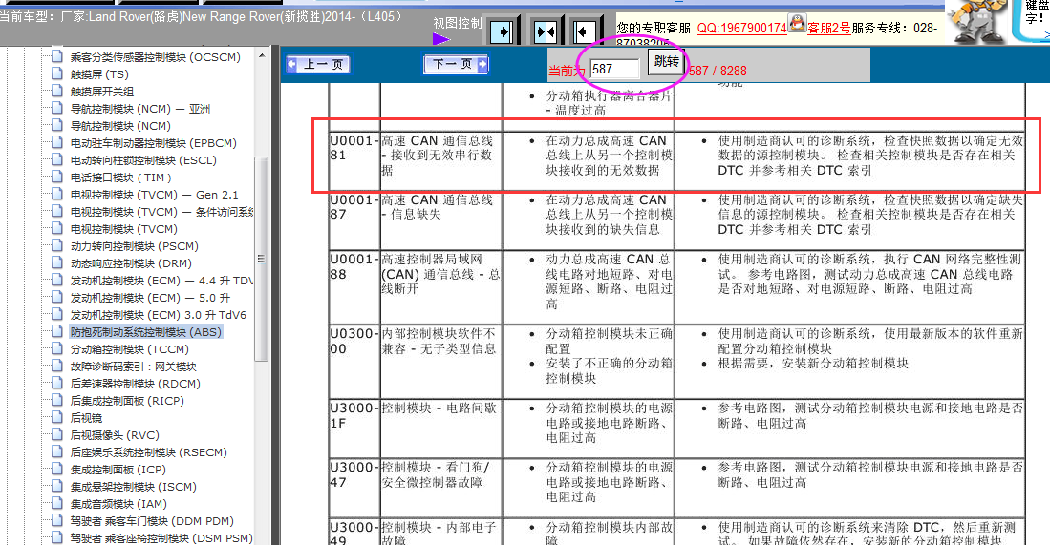The image size is (1050, 545).
Task: Select 电动转向柱锁控制模块 (ESCL)
Action: [143, 160]
